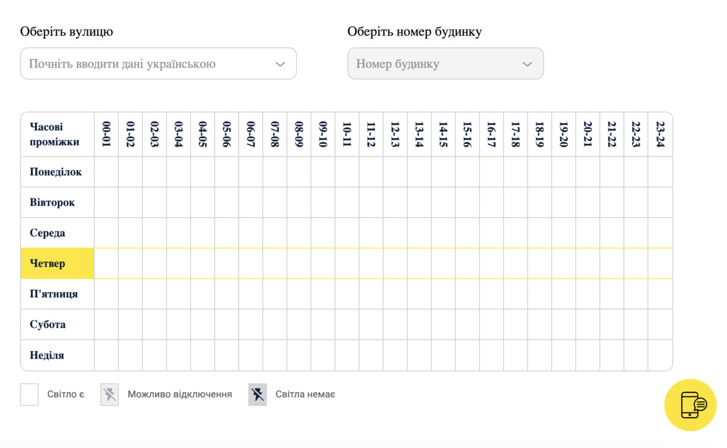Click the Понеділок row label
Screen dimensions: 727x448
coord(57,172)
